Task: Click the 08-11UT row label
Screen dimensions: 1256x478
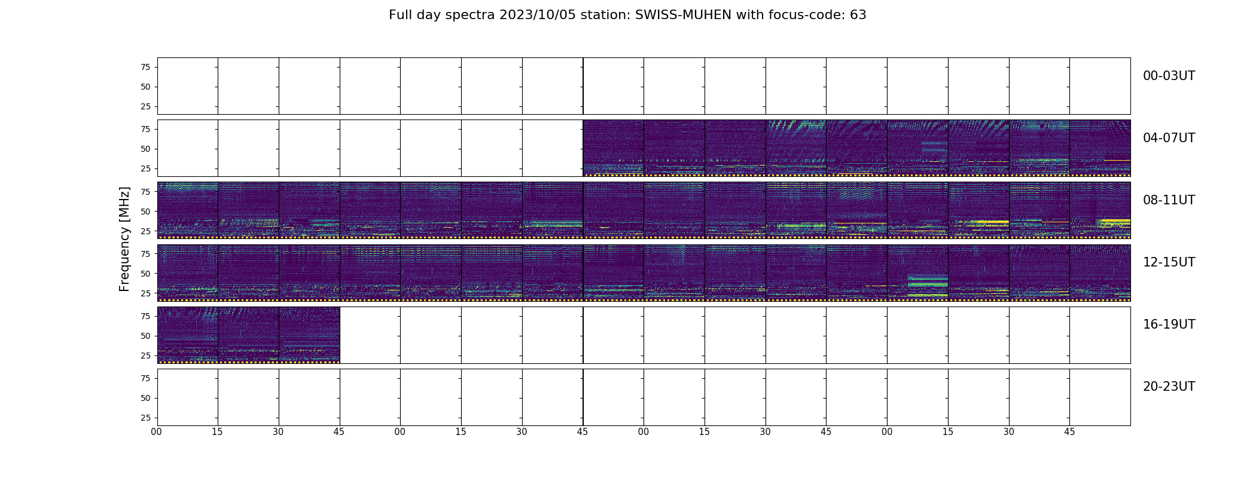Action: tap(1169, 200)
